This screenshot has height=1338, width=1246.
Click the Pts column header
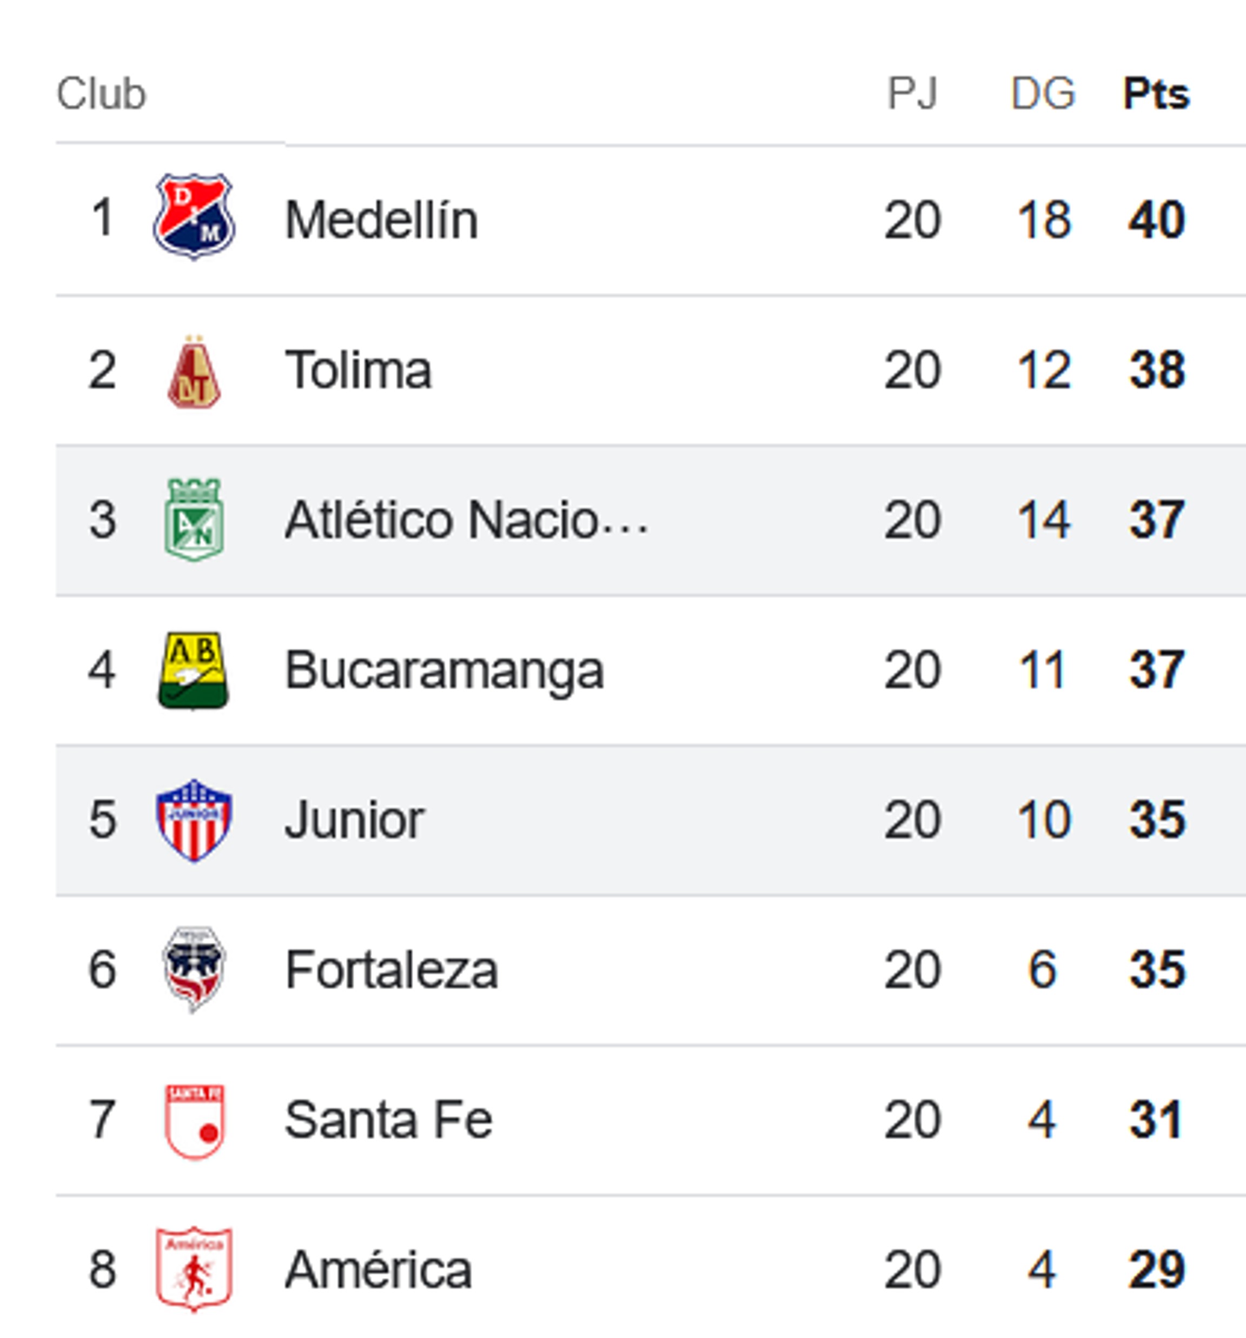(1156, 94)
